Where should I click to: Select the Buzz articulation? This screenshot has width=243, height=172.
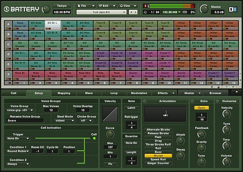pos(158,152)
